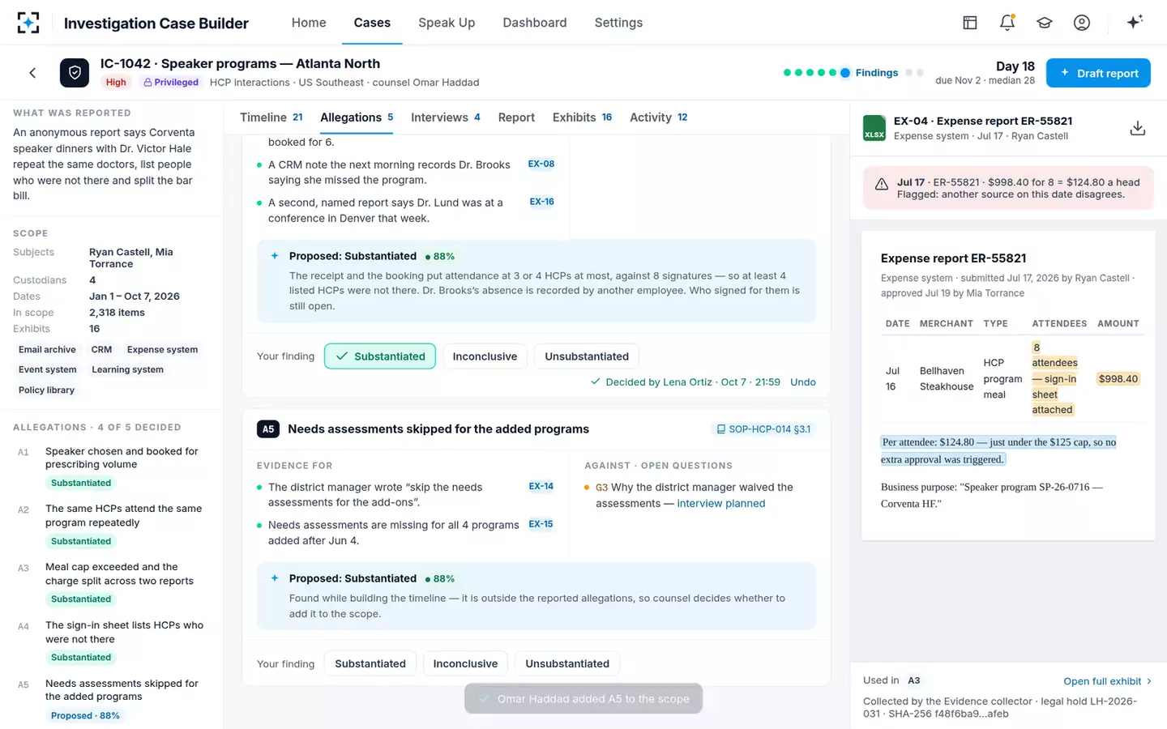Switch to the Activity tab
This screenshot has width=1167, height=729.
coord(659,117)
